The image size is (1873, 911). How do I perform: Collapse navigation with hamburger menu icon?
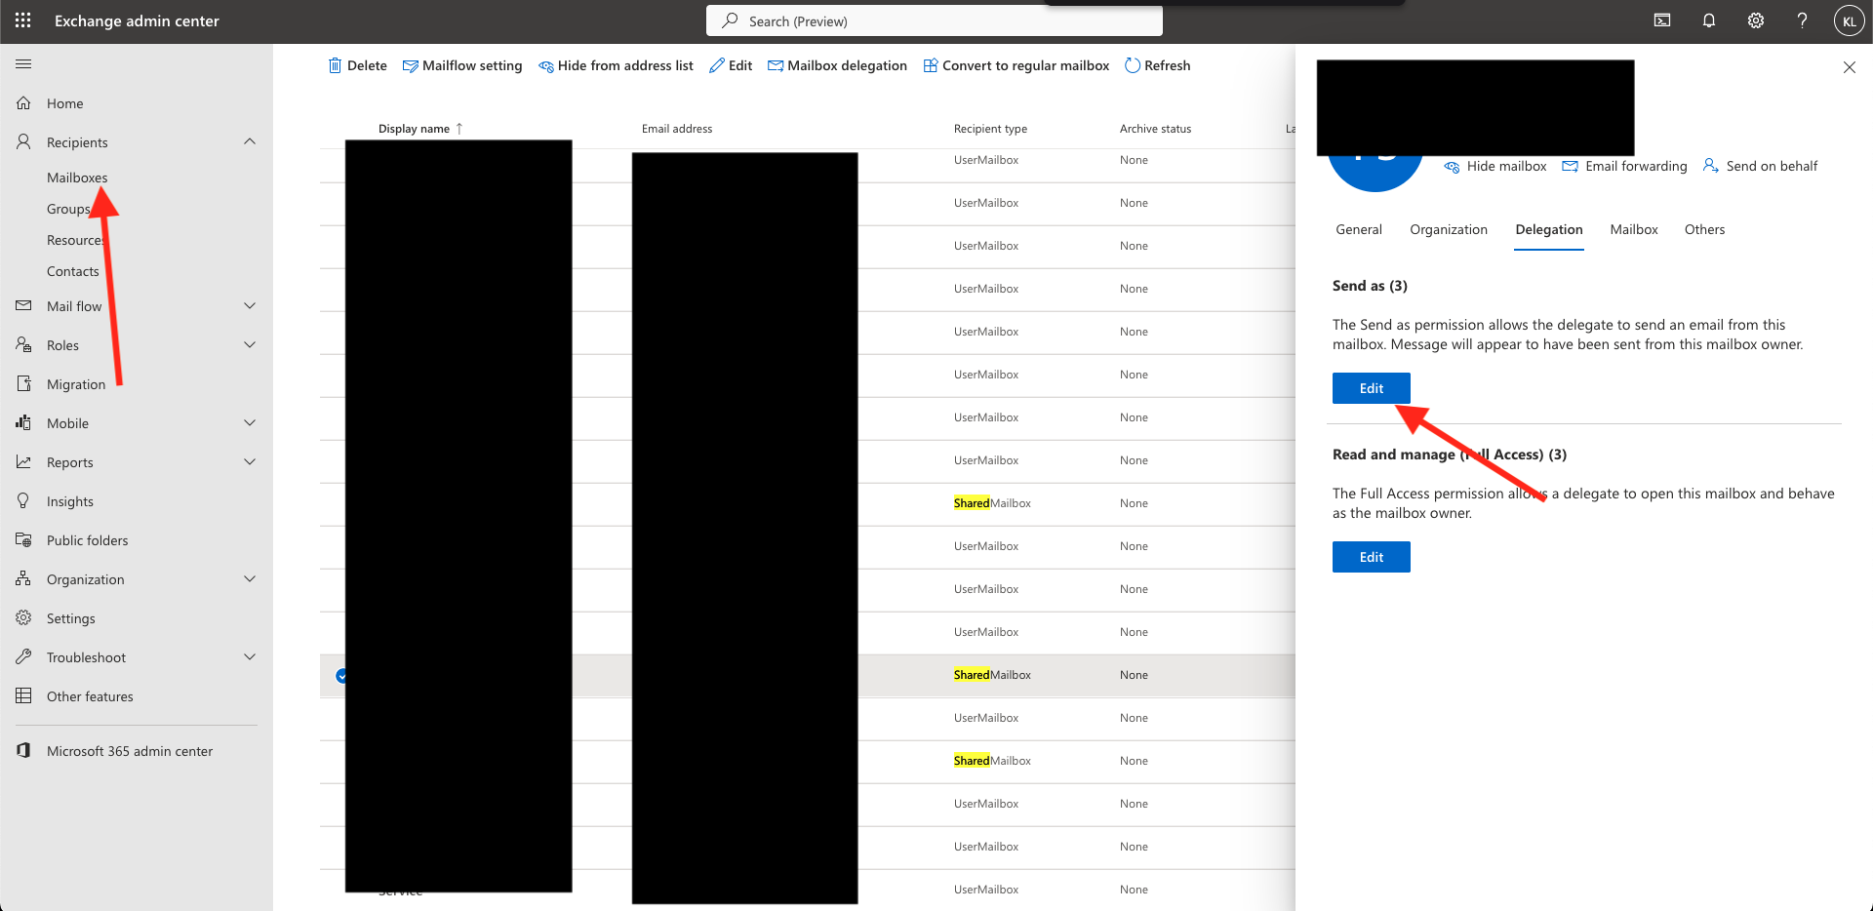click(23, 64)
